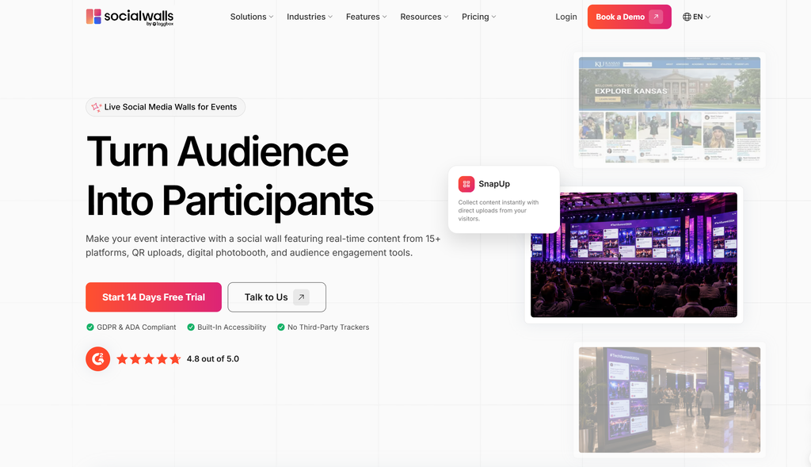The width and height of the screenshot is (811, 467).
Task: Open the conference stage social wall image
Action: tap(634, 255)
